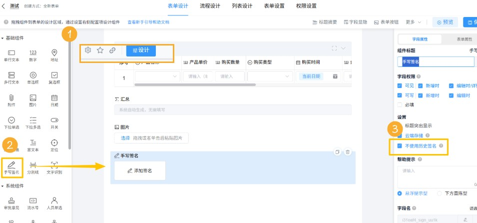Pick the 定位 location component
Image resolution: width=477 pixels, height=223 pixels.
(x=54, y=145)
